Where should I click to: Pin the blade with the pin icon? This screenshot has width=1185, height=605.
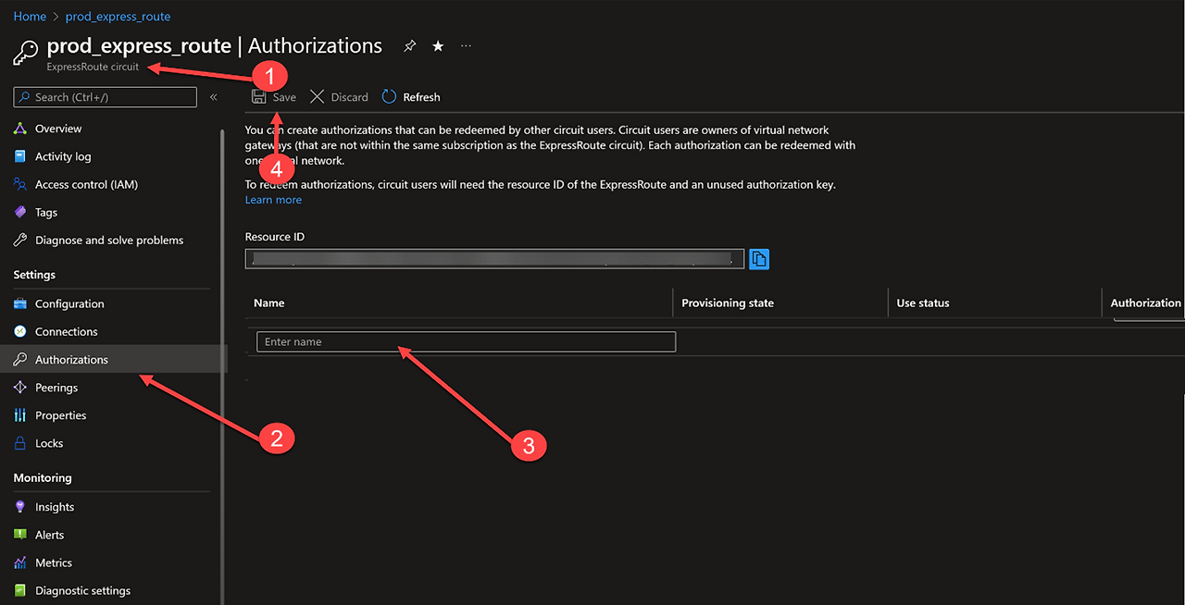tap(410, 46)
